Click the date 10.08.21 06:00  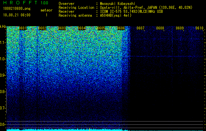tap(17, 15)
